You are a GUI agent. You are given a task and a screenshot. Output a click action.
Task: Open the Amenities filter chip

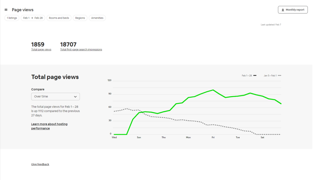(x=97, y=18)
